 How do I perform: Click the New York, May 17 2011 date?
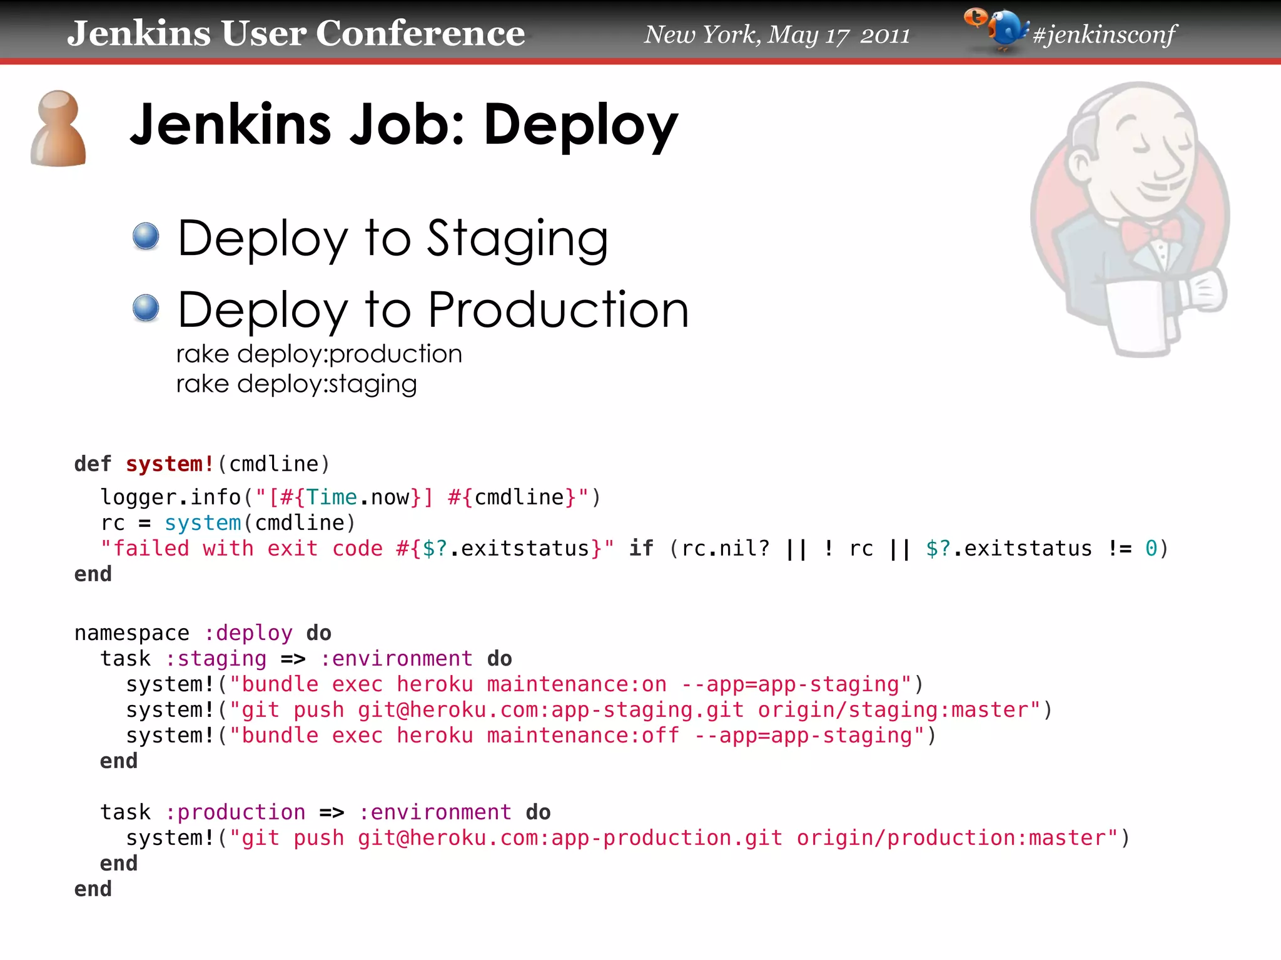coord(777,35)
